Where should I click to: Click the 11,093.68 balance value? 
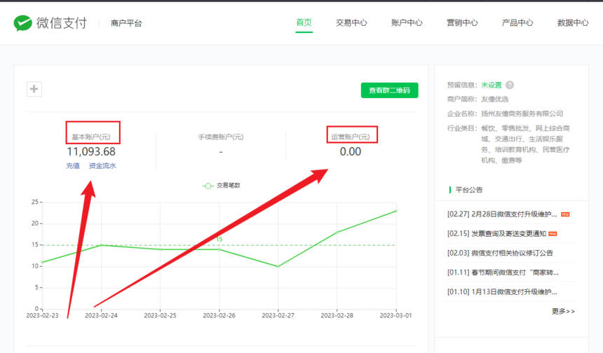click(91, 152)
